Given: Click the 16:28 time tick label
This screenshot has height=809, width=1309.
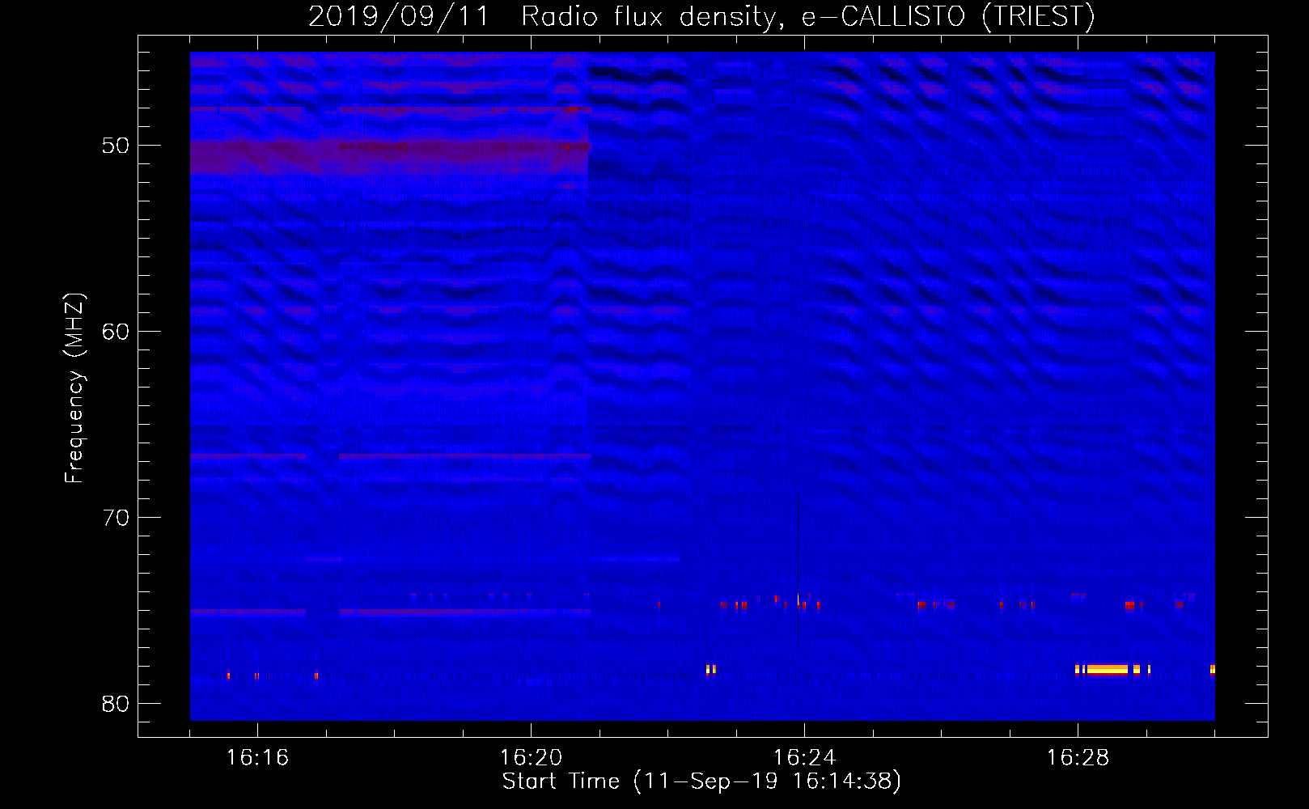Looking at the screenshot, I should pyautogui.click(x=1078, y=758).
